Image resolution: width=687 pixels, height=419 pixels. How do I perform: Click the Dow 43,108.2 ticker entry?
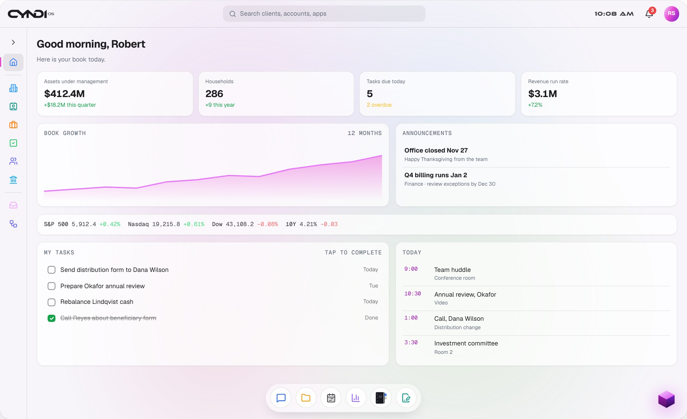click(x=245, y=224)
